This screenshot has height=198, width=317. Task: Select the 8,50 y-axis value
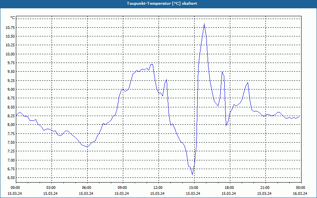coord(11,107)
